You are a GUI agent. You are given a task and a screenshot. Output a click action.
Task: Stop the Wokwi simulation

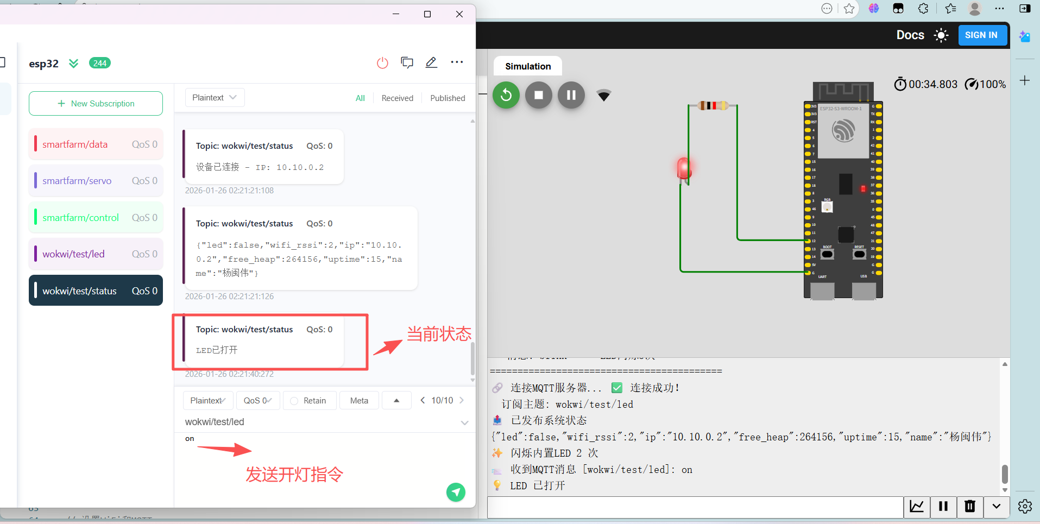(538, 95)
